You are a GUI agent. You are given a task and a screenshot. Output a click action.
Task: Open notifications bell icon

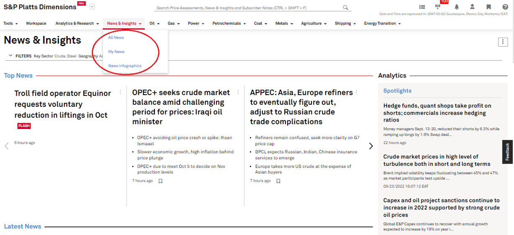point(457,7)
